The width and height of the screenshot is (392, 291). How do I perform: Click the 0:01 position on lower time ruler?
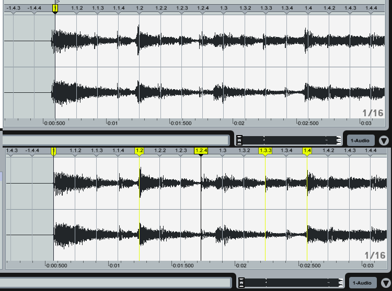tap(113, 265)
